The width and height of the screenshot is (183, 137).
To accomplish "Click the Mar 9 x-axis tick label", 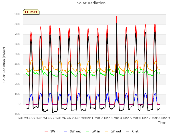I will [x=166, y=118].
